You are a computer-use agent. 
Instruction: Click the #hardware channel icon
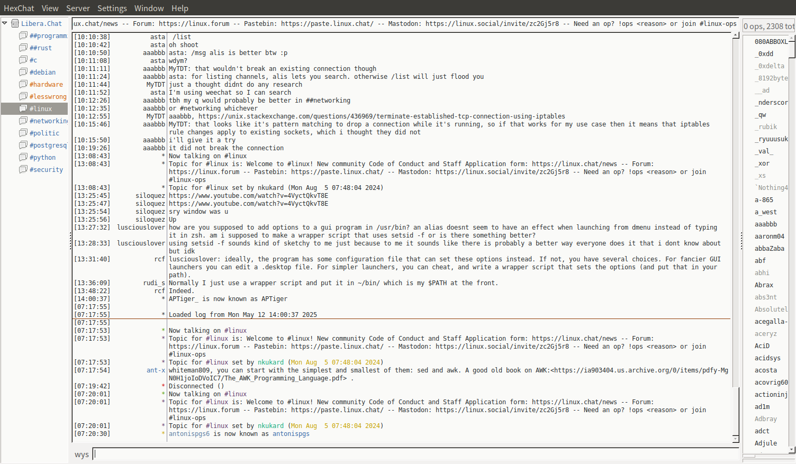[x=23, y=84]
